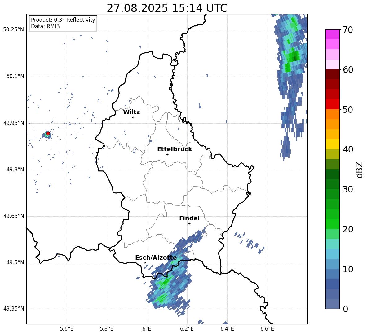The height and width of the screenshot is (335, 367).
Task: Click the colorbar '30' tick label
Action: [x=348, y=189]
